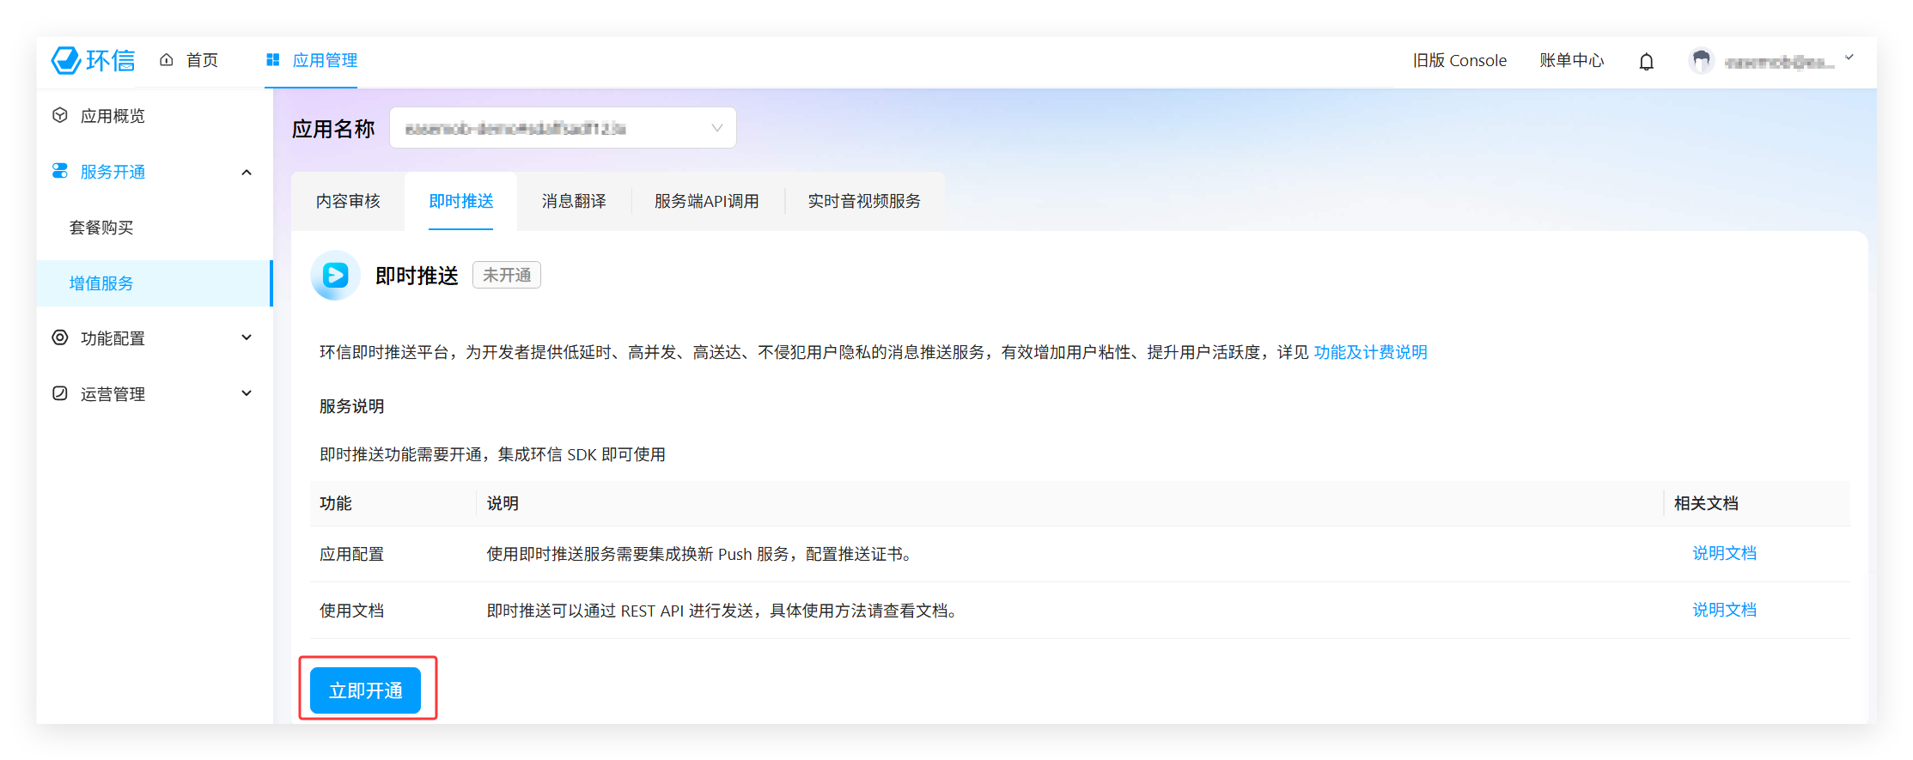Switch to the 内容审核 tab
The height and width of the screenshot is (760, 1913).
tap(348, 201)
